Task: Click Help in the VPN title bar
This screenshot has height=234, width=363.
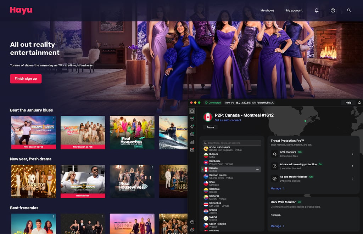Action: 348,103
